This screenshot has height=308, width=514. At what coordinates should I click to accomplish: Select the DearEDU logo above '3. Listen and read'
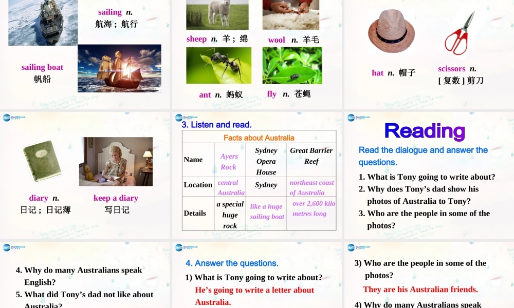[x=180, y=118]
